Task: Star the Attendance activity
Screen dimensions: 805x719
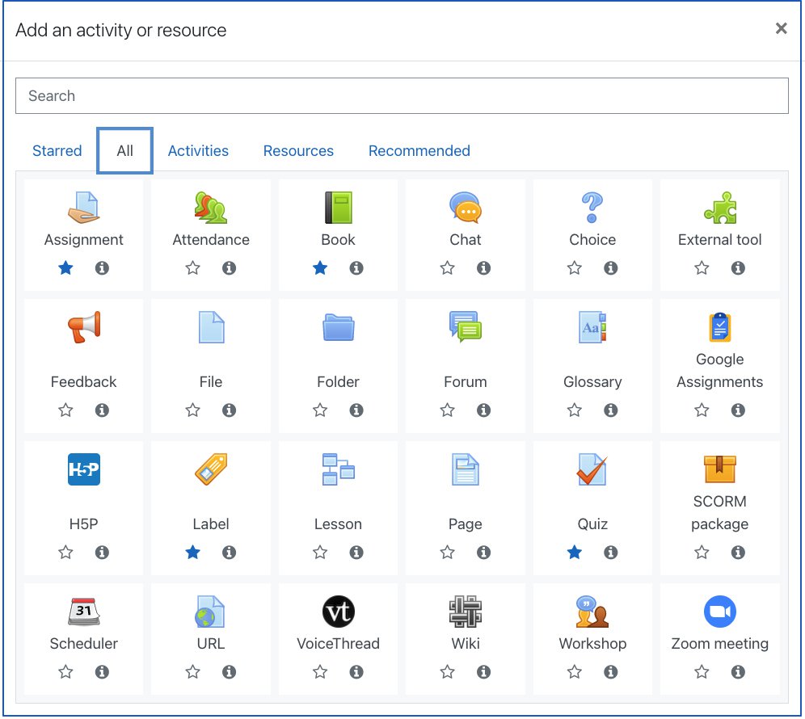Action: click(x=192, y=268)
